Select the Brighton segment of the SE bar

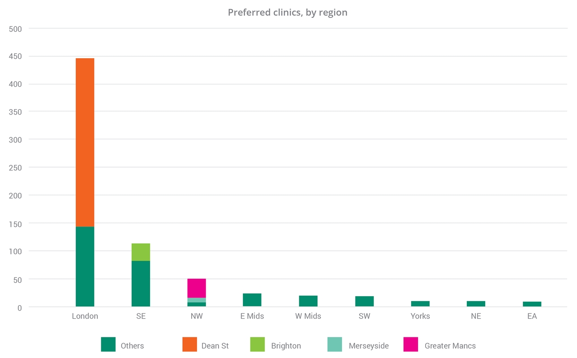141,252
